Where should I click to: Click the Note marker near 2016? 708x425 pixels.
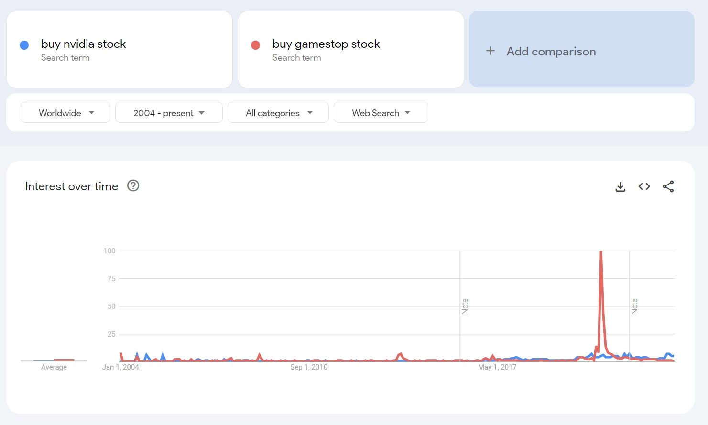tap(465, 306)
